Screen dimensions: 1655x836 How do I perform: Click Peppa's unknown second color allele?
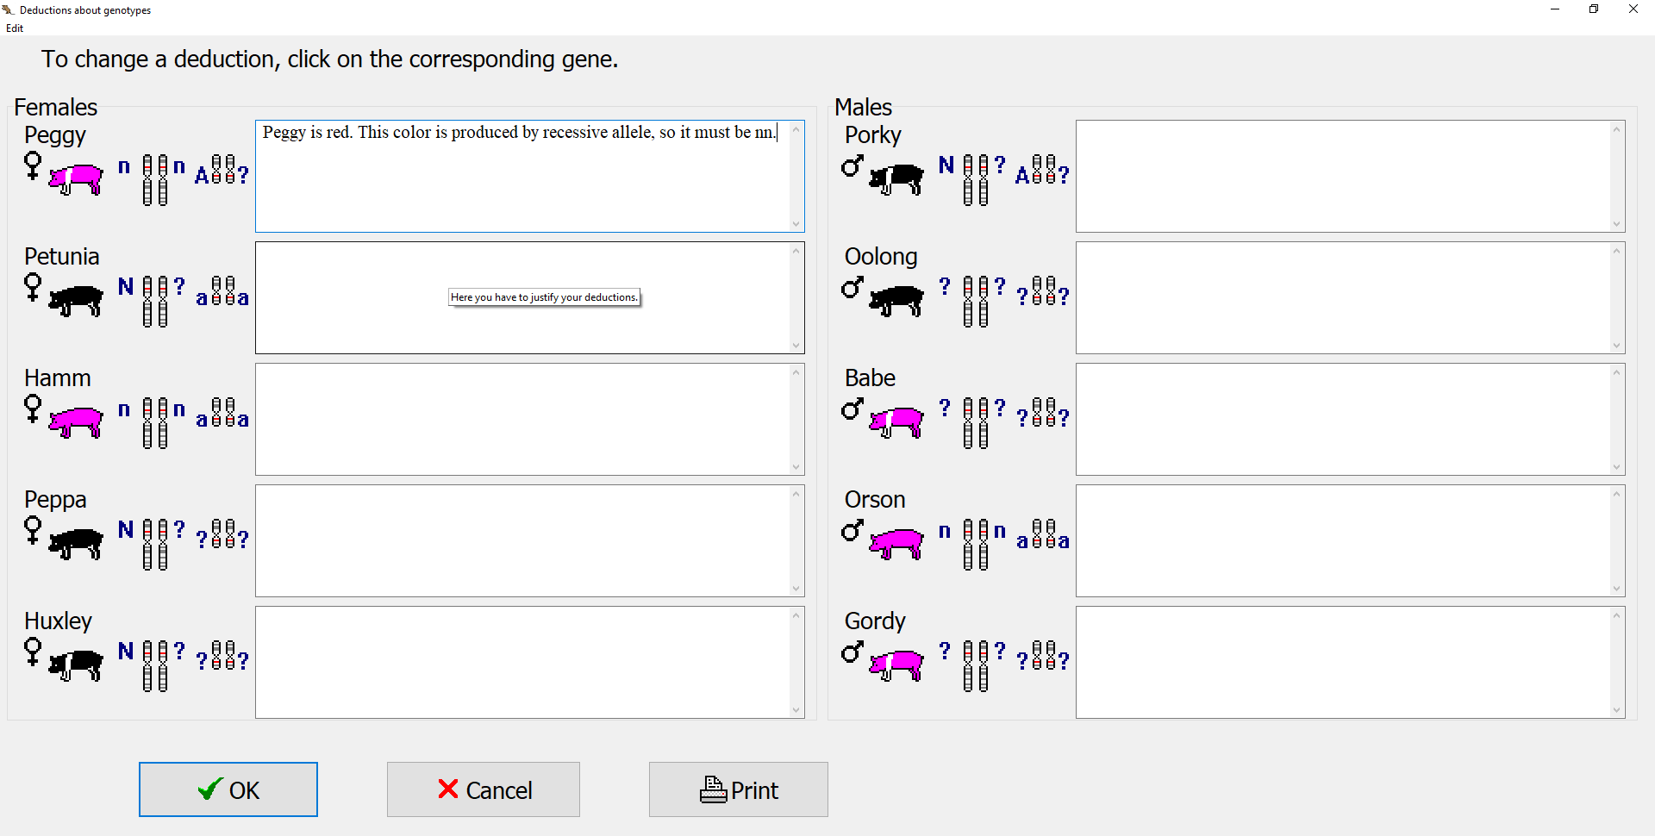point(179,529)
